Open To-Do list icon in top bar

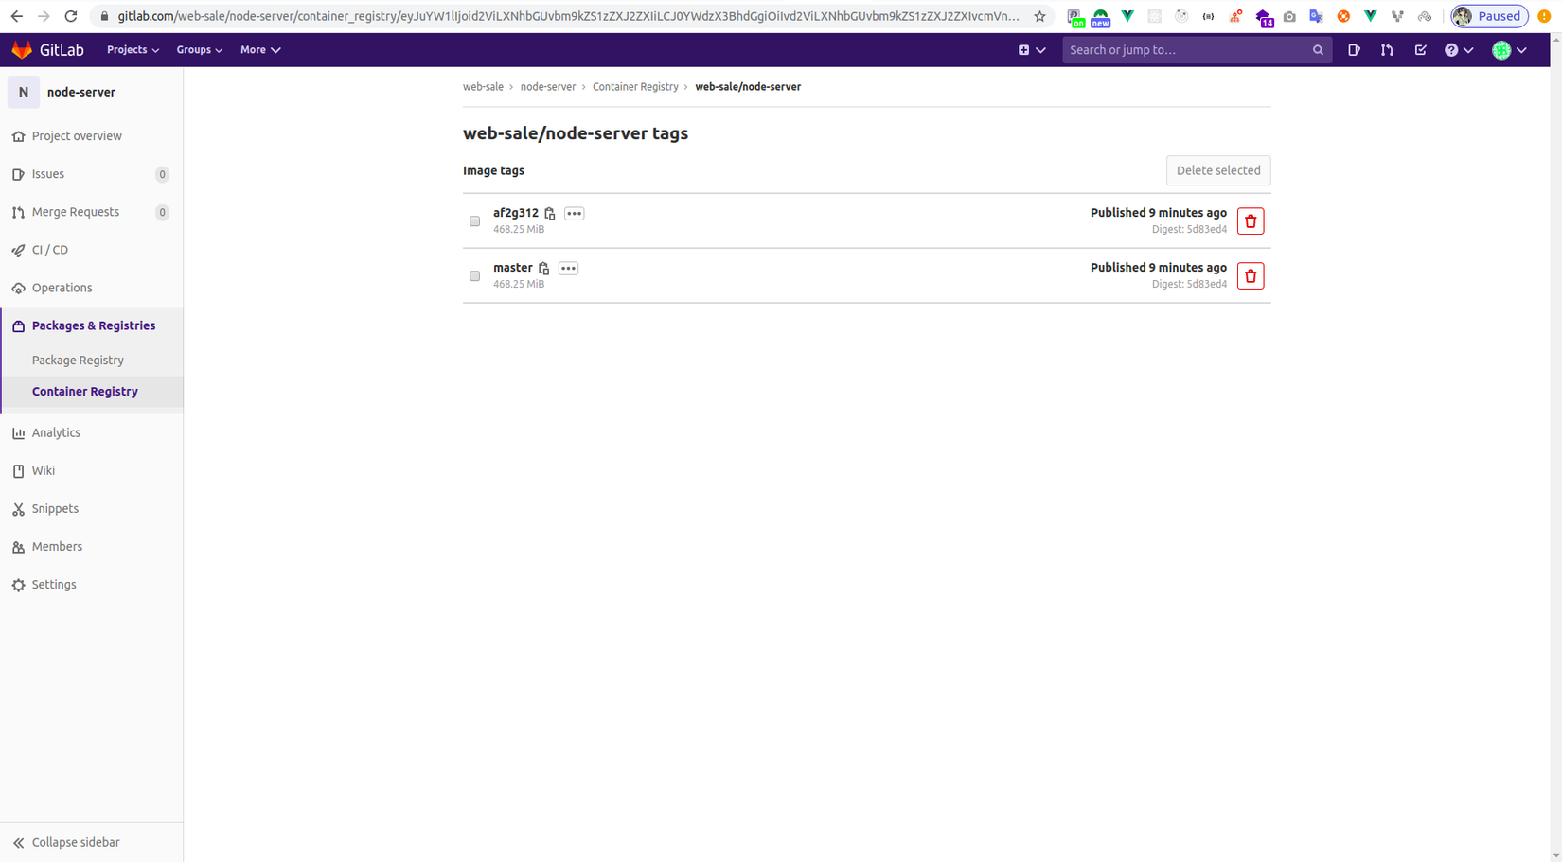pyautogui.click(x=1420, y=50)
